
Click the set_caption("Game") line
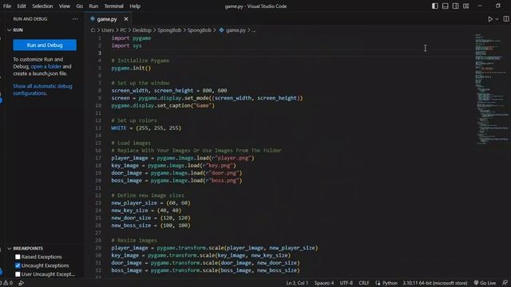(163, 105)
